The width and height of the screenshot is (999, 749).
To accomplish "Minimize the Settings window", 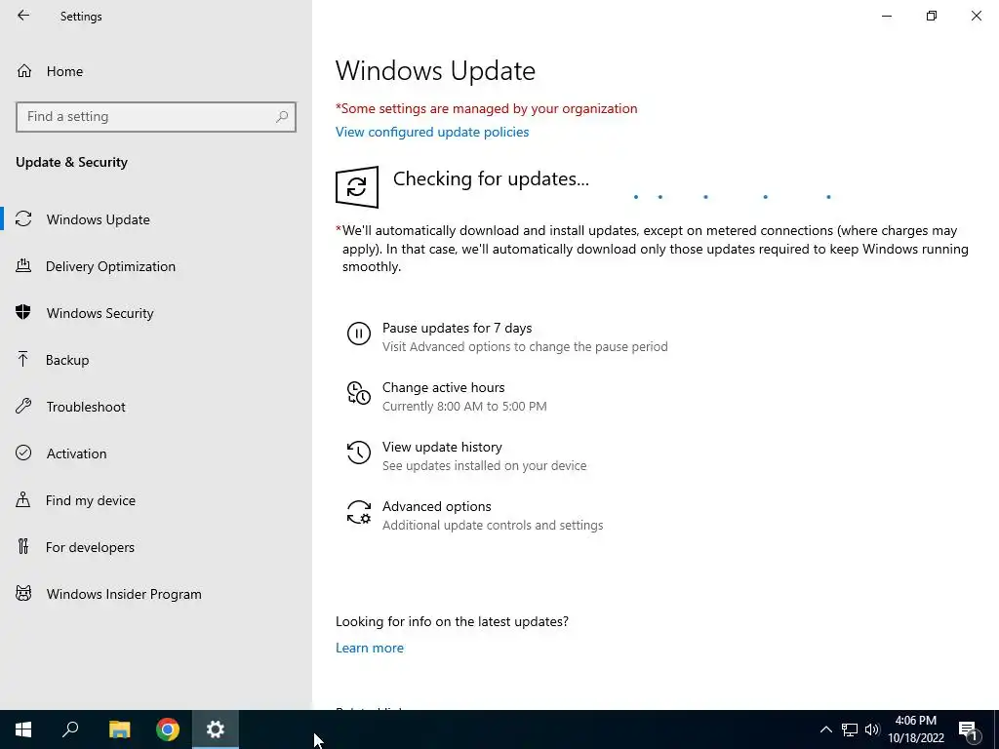I will pos(887,16).
